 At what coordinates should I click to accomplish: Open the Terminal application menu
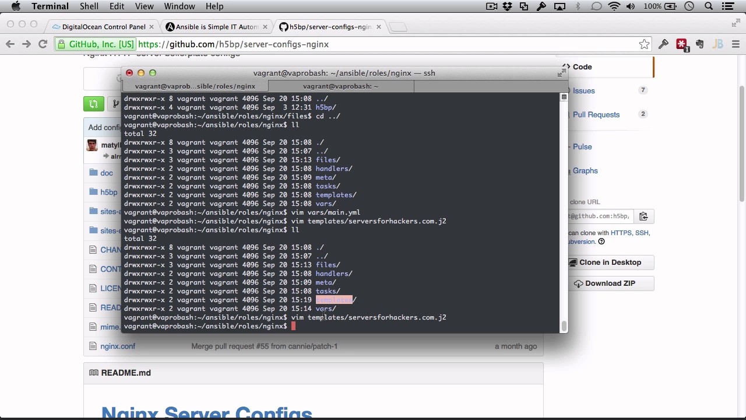coord(50,6)
